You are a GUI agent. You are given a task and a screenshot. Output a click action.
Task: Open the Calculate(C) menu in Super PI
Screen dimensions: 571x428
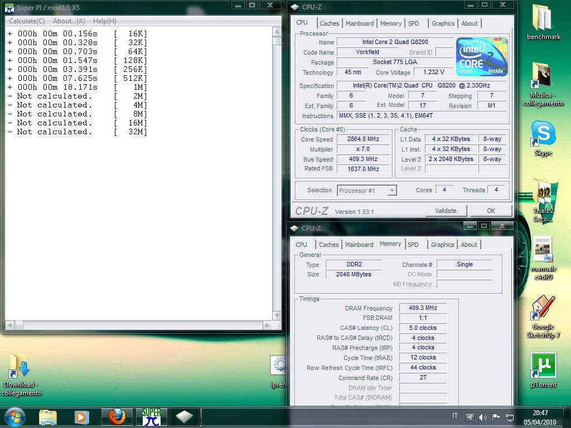[27, 21]
